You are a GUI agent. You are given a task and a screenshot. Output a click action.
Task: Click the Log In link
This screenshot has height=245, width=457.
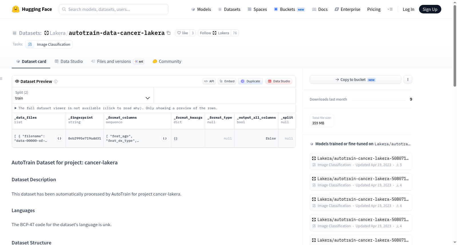point(408,9)
